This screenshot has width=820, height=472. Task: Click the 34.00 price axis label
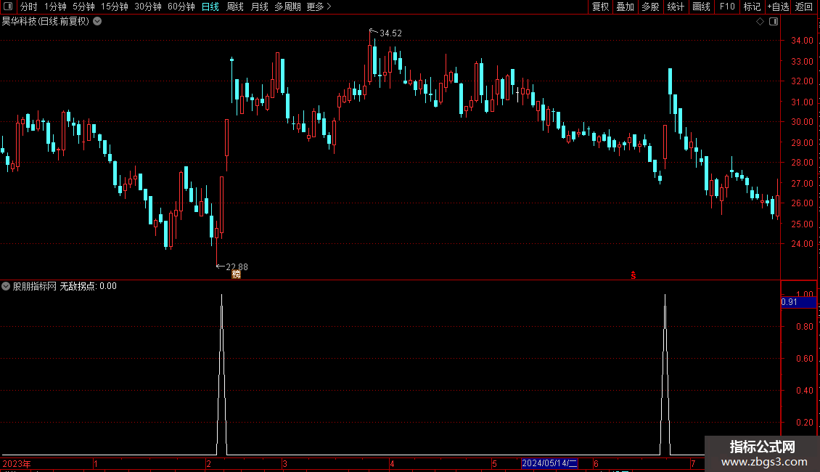click(802, 40)
